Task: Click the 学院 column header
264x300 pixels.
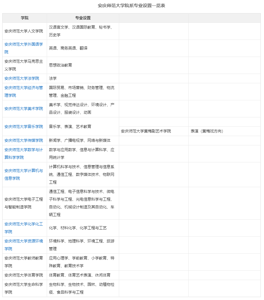Action: click(x=25, y=18)
